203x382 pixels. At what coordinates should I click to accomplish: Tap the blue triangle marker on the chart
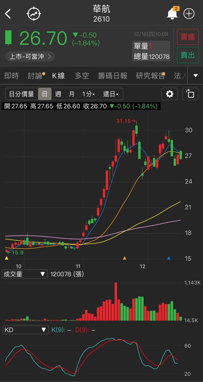tap(169, 258)
